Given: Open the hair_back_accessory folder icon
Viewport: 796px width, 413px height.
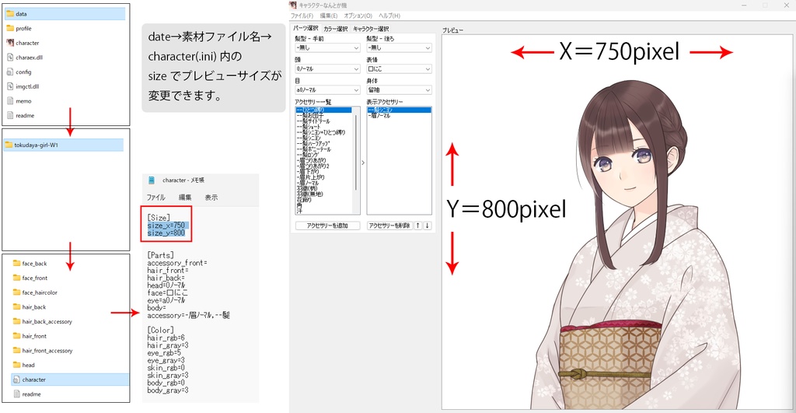Looking at the screenshot, I should click(x=16, y=321).
